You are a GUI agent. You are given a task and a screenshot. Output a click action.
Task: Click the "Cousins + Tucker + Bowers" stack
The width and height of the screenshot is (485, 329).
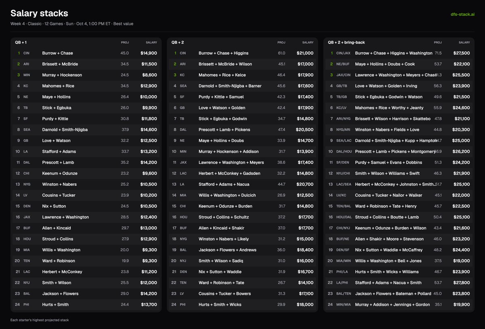tap(224, 294)
